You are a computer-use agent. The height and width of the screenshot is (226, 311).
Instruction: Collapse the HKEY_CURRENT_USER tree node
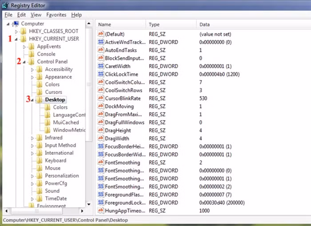click(x=17, y=39)
